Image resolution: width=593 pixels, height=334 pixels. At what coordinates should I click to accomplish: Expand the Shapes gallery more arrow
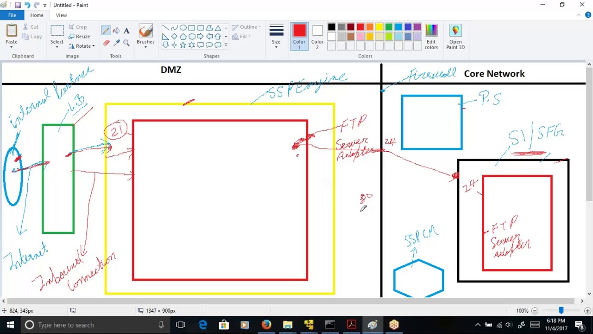pos(226,45)
